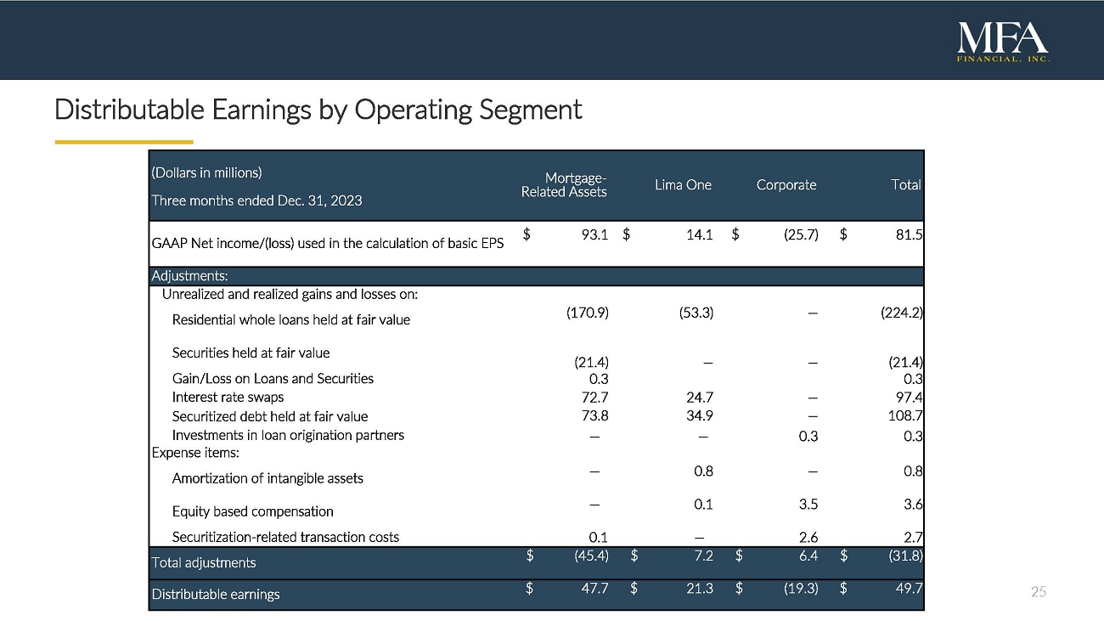This screenshot has width=1104, height=621.
Task: Click the MFA Financial logo
Action: 1003,42
